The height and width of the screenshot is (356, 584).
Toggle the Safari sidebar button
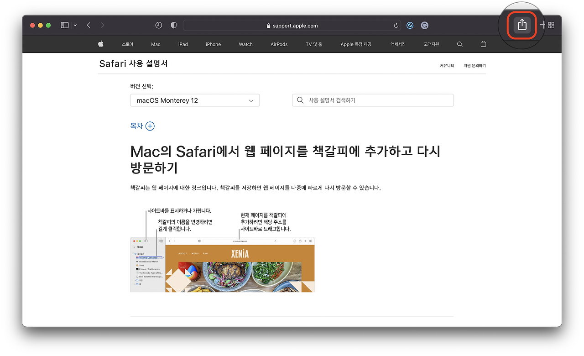[65, 25]
